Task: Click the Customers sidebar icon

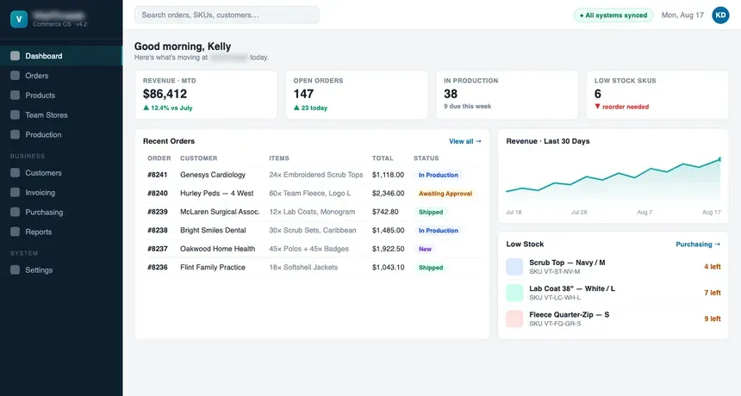Action: click(16, 173)
